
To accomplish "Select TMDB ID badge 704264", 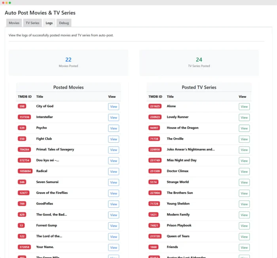I will coord(25,149).
